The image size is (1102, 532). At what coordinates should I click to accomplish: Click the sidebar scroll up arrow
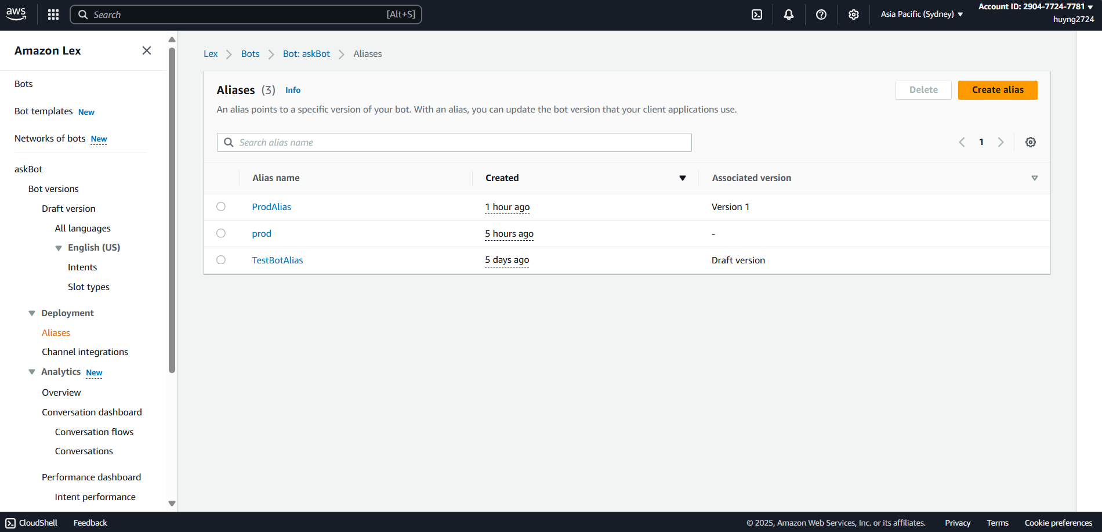click(x=172, y=39)
